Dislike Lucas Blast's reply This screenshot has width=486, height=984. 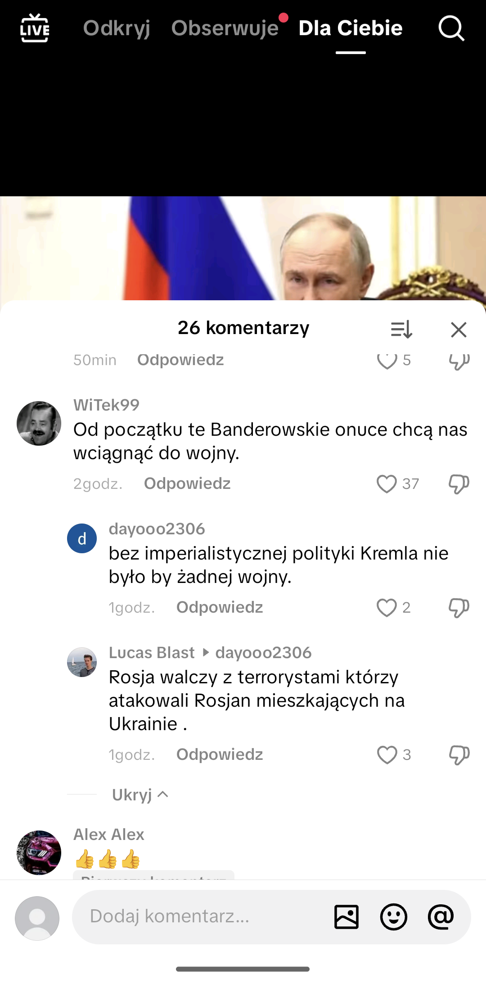tap(459, 755)
